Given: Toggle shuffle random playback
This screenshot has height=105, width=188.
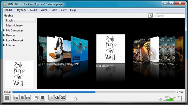Looking at the screenshot, I should point(63,98).
